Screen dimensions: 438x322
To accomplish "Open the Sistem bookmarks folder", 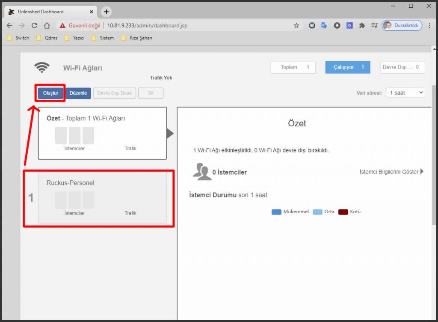I will (103, 38).
